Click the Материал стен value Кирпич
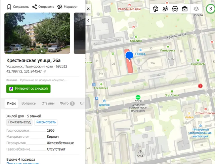The image size is (215, 164). coord(53,137)
